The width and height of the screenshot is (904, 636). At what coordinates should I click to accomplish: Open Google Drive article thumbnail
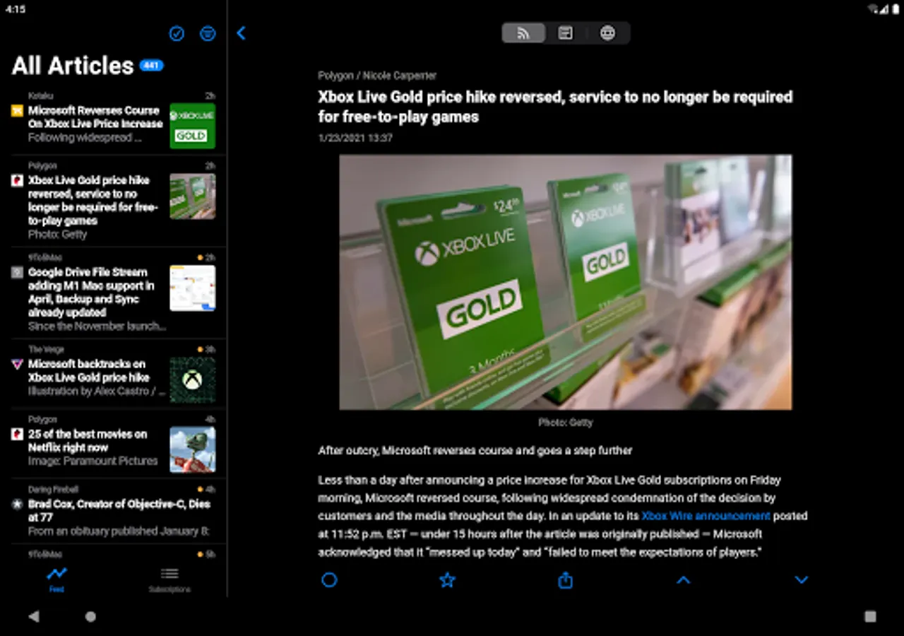192,288
